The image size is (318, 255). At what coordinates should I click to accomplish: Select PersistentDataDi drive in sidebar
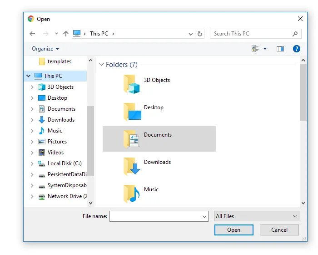pos(63,174)
